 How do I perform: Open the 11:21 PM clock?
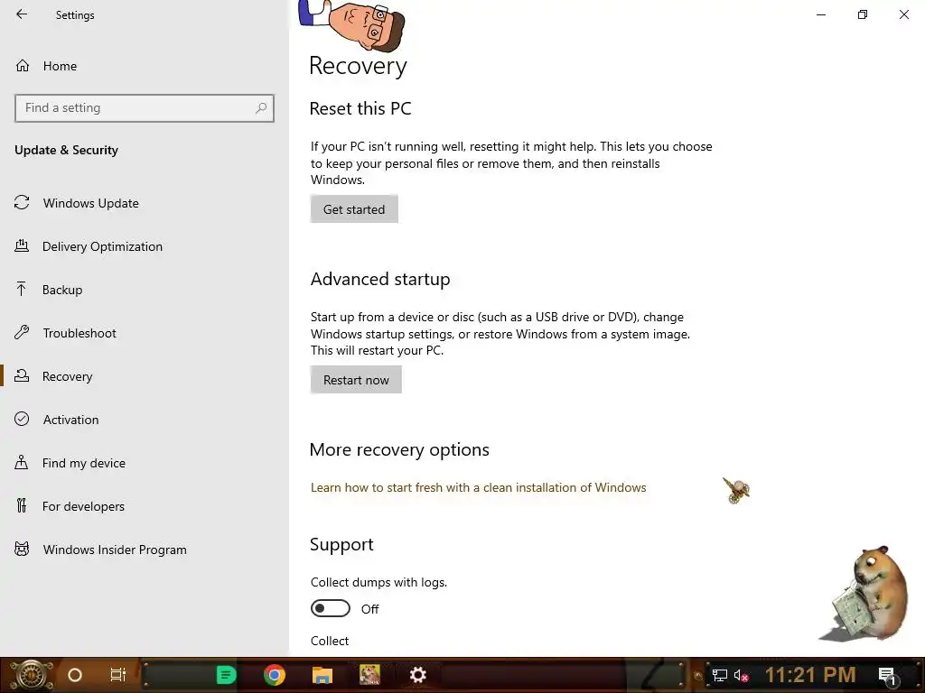point(810,675)
